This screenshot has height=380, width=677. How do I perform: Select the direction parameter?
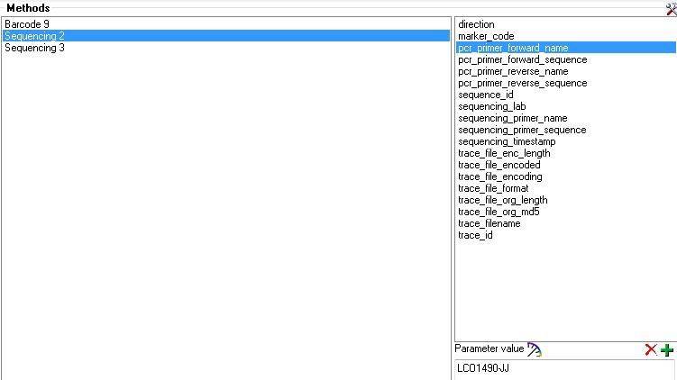(x=476, y=24)
